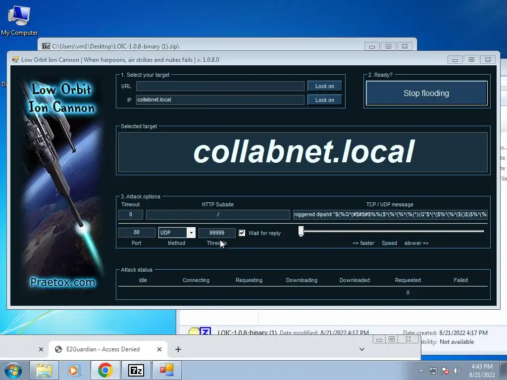The width and height of the screenshot is (507, 380).
Task: Open the Action Center flag icon
Action: (x=445, y=371)
